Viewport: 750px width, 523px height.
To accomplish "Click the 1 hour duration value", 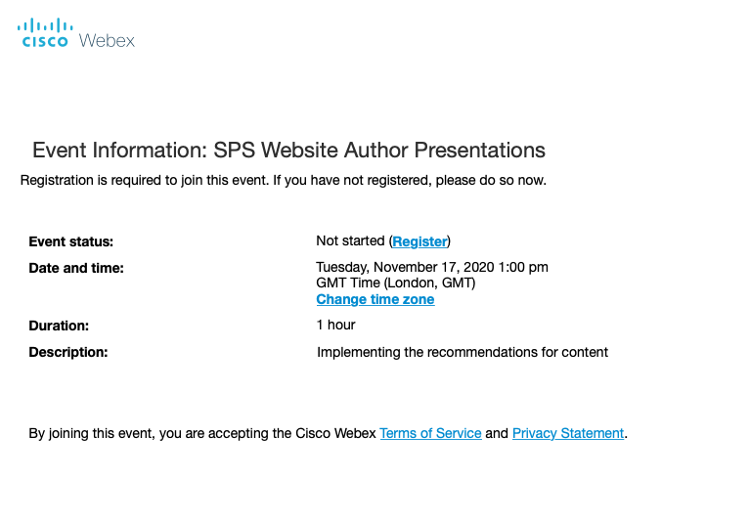I will click(335, 326).
